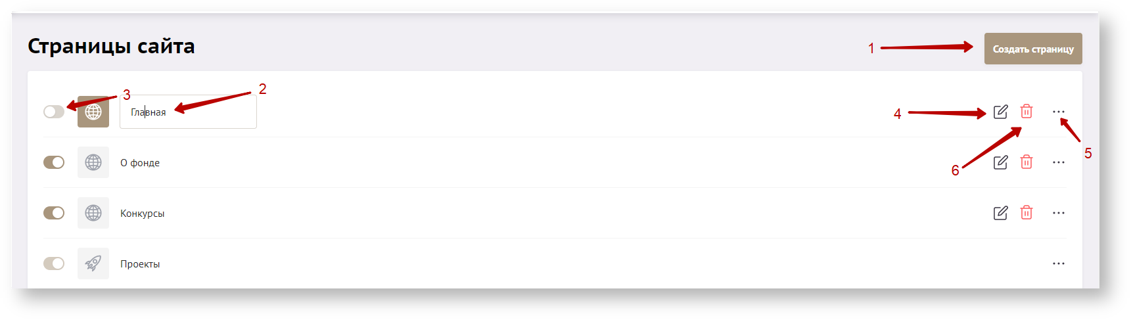
Task: Click the globe icon beside О фонде
Action: tap(93, 162)
